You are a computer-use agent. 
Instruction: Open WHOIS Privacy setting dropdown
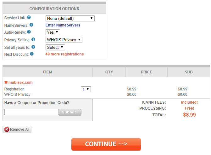click(64, 40)
